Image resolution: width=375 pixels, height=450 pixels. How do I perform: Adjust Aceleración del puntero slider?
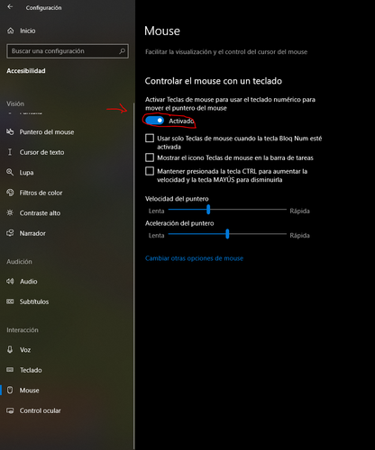227,234
